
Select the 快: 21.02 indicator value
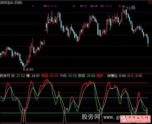(18, 76)
